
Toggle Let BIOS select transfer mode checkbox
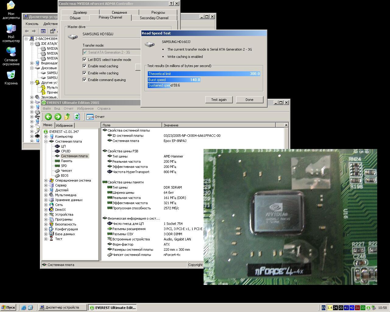click(x=85, y=59)
